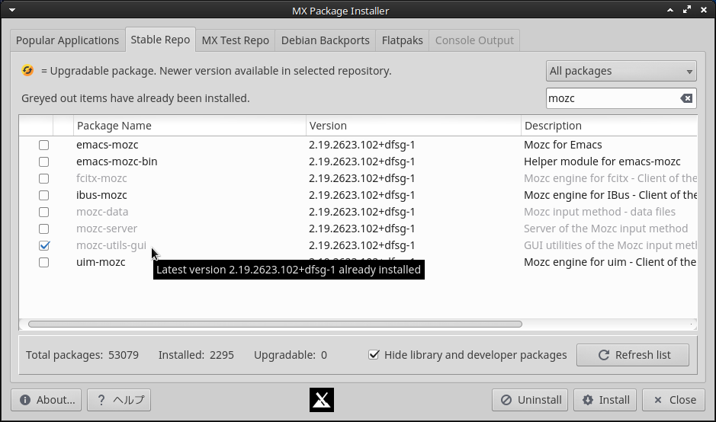716x422 pixels.
Task: Select the Stable Repo tab
Action: pyautogui.click(x=160, y=40)
